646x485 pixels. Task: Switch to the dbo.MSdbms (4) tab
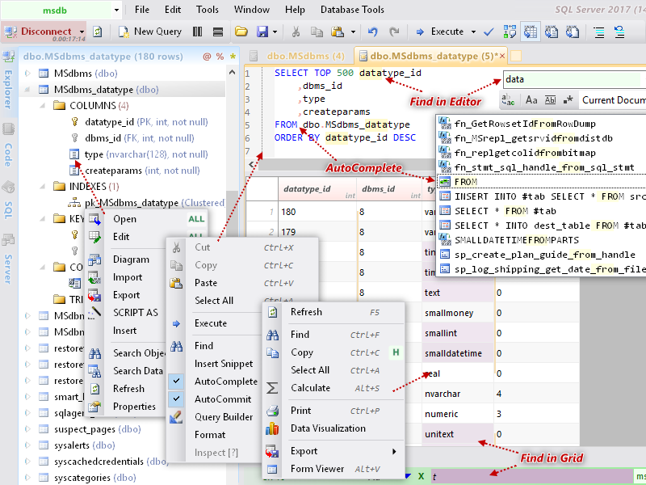point(296,56)
